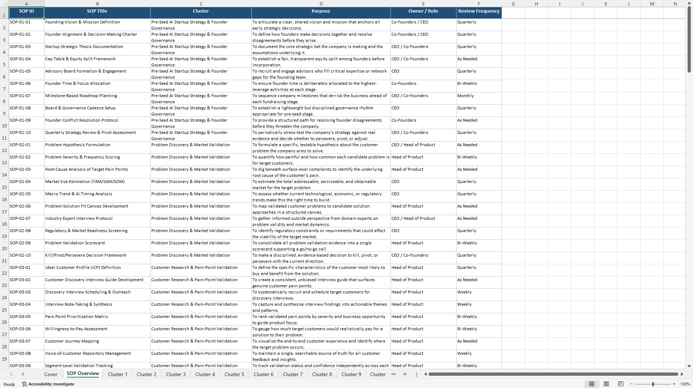Select row 12 header

[4, 148]
